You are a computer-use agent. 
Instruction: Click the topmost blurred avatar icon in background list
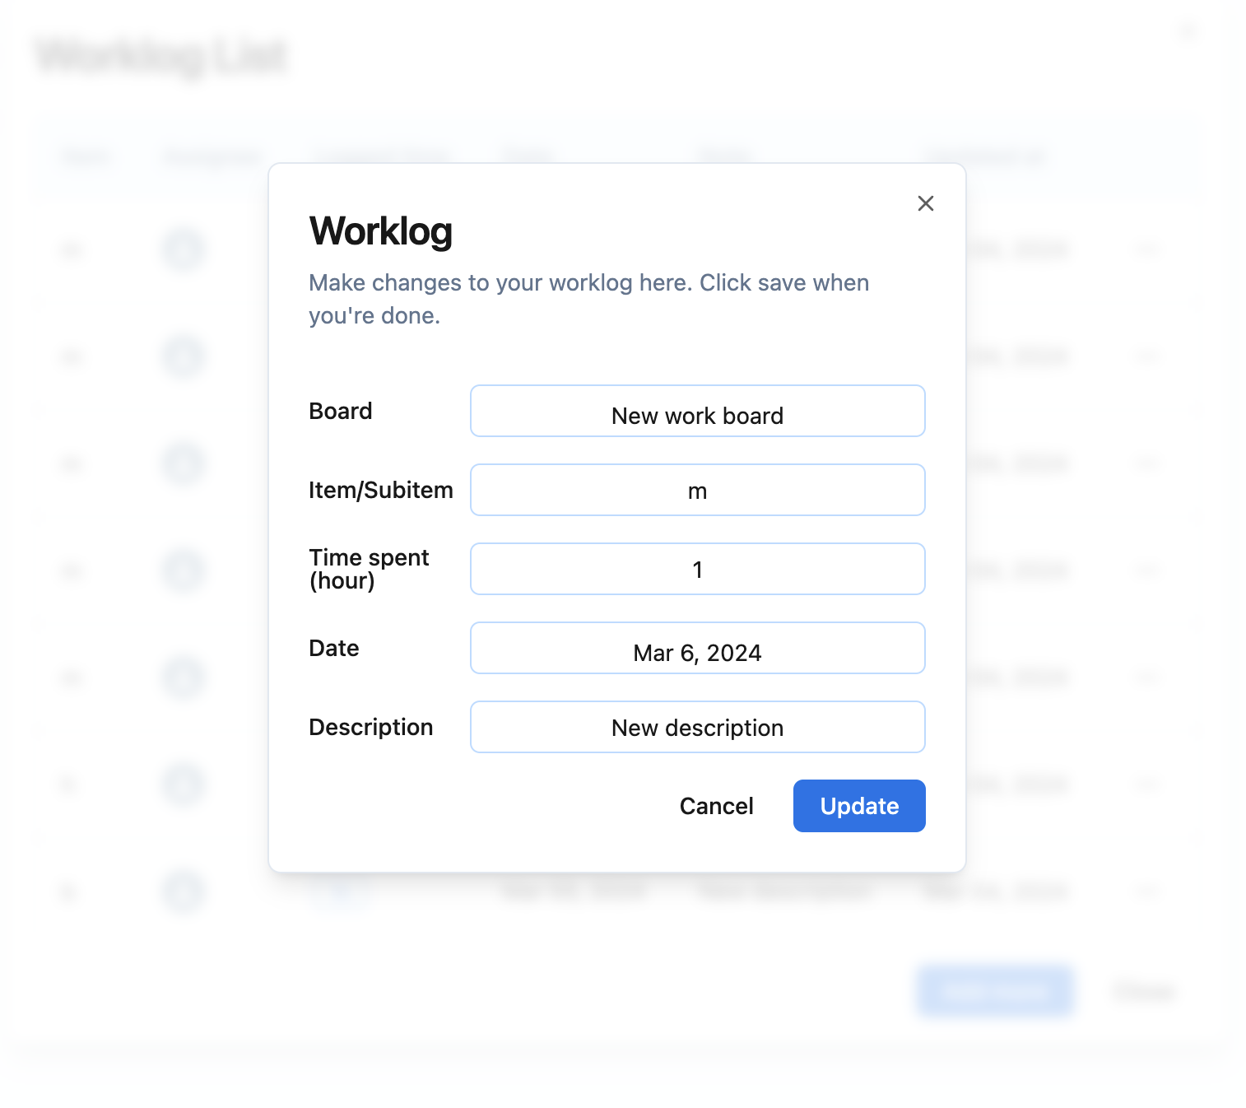[x=183, y=249]
